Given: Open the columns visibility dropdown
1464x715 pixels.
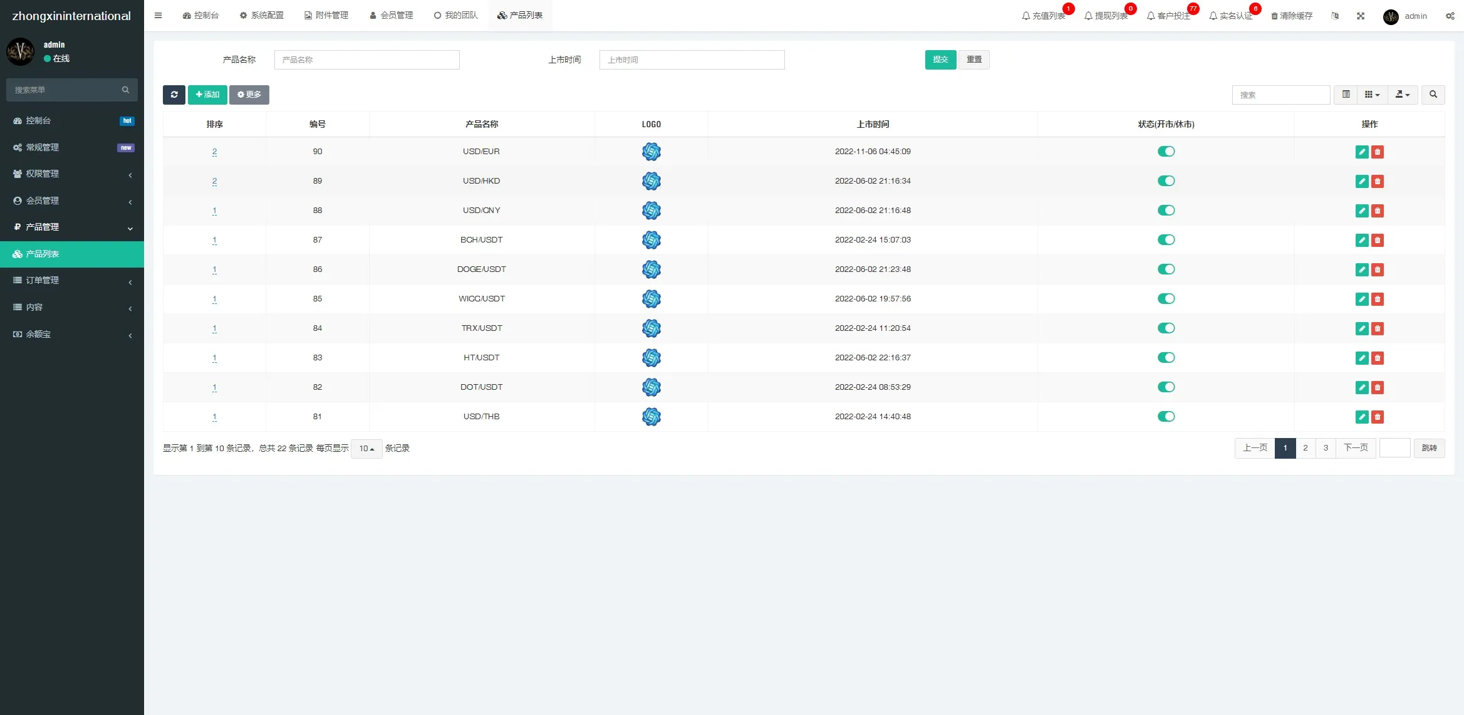Looking at the screenshot, I should point(1372,95).
